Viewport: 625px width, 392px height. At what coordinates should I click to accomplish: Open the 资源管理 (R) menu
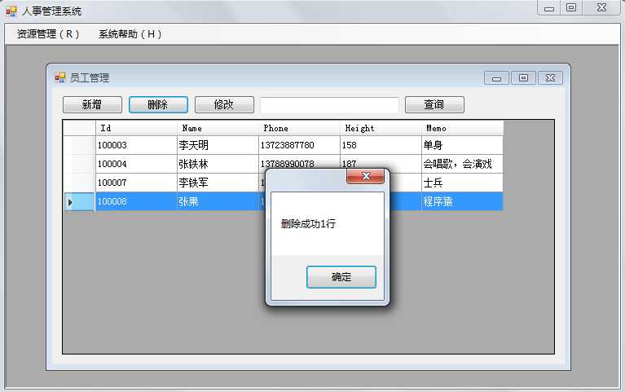[x=48, y=34]
